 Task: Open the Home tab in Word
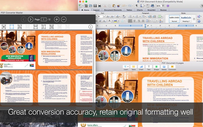[85, 10]
